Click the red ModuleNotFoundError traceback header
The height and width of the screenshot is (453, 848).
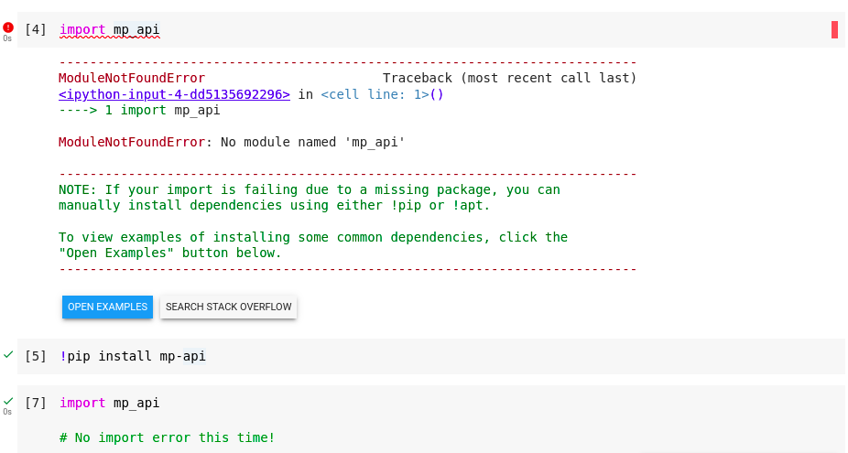point(132,78)
